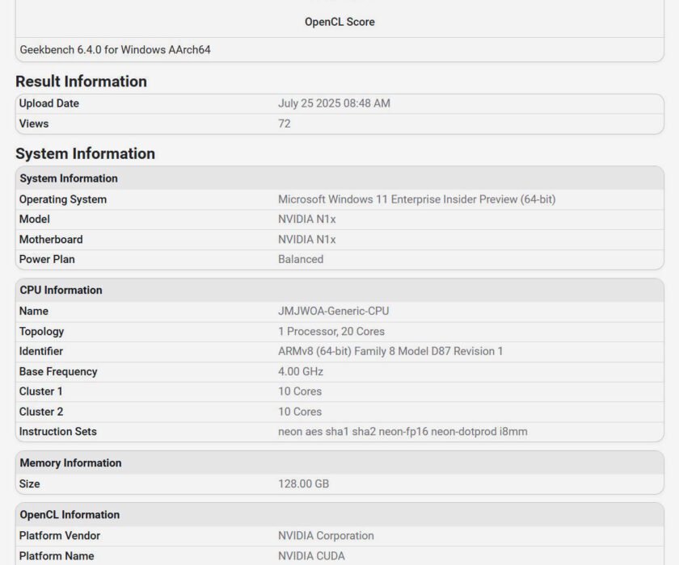Click the Upload Date label

49,103
